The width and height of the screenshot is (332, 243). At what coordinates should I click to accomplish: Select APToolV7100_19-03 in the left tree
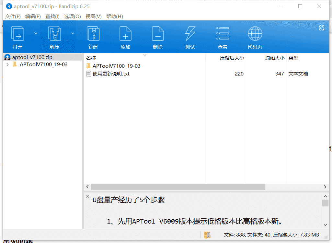pyautogui.click(x=44, y=64)
